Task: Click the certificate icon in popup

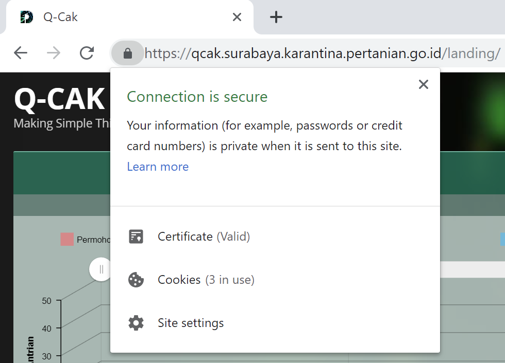Action: click(x=136, y=237)
